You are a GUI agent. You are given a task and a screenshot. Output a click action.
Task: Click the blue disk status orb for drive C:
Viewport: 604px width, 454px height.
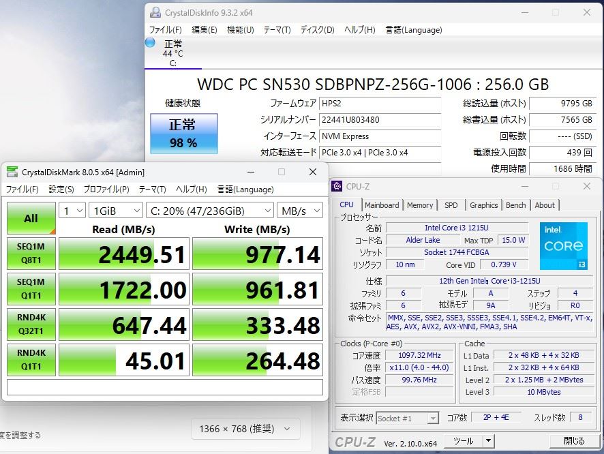[150, 43]
